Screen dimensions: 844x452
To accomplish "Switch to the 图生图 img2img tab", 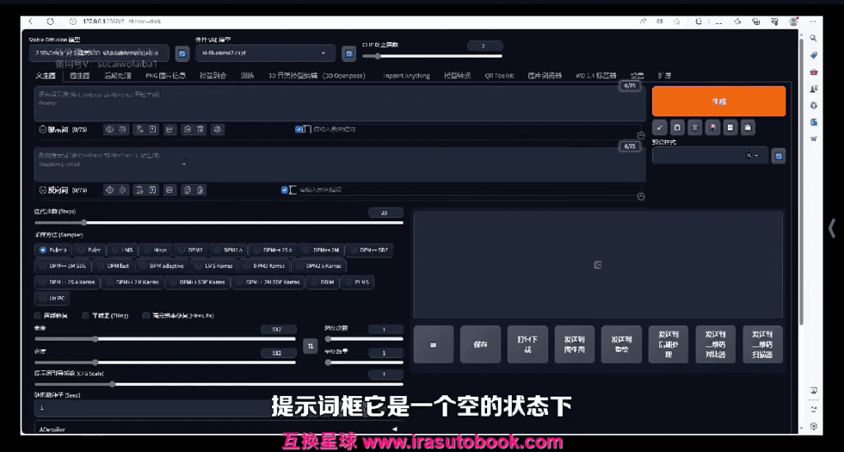I will click(80, 76).
